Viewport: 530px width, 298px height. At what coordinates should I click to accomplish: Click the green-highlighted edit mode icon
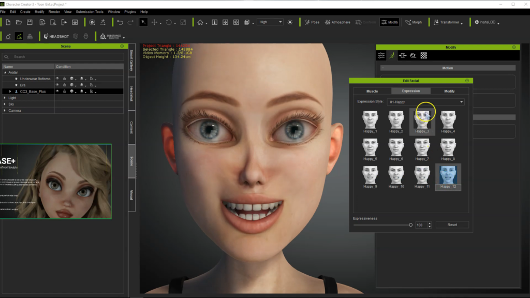(x=19, y=37)
